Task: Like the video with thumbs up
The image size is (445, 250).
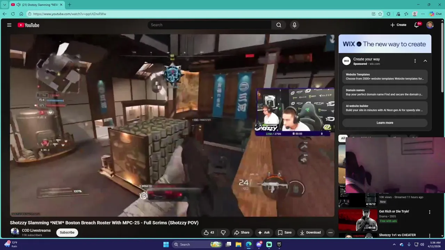Action: (x=209, y=233)
